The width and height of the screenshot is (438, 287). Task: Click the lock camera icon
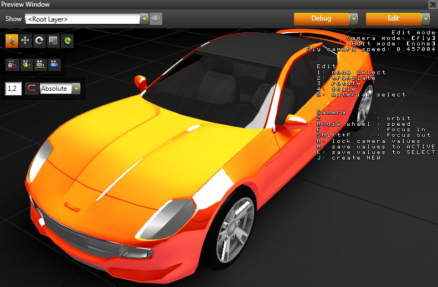[12, 64]
